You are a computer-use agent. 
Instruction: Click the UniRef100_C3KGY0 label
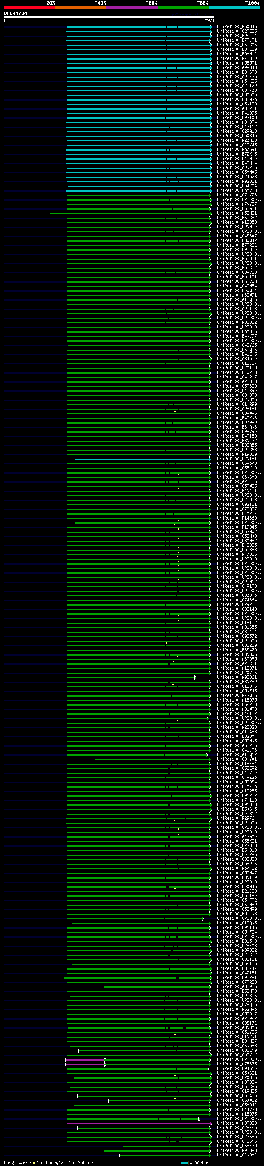point(237,477)
